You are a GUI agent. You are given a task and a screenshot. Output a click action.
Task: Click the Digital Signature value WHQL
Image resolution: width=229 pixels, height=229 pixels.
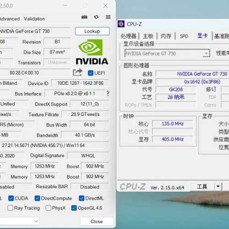88,156
